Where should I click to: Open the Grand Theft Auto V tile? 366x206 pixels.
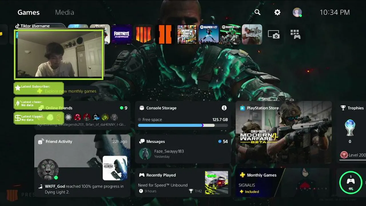click(x=187, y=34)
